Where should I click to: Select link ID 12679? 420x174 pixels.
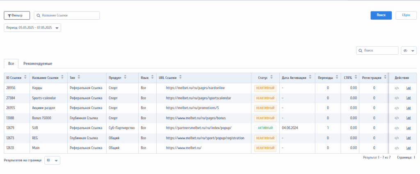coord(10,128)
